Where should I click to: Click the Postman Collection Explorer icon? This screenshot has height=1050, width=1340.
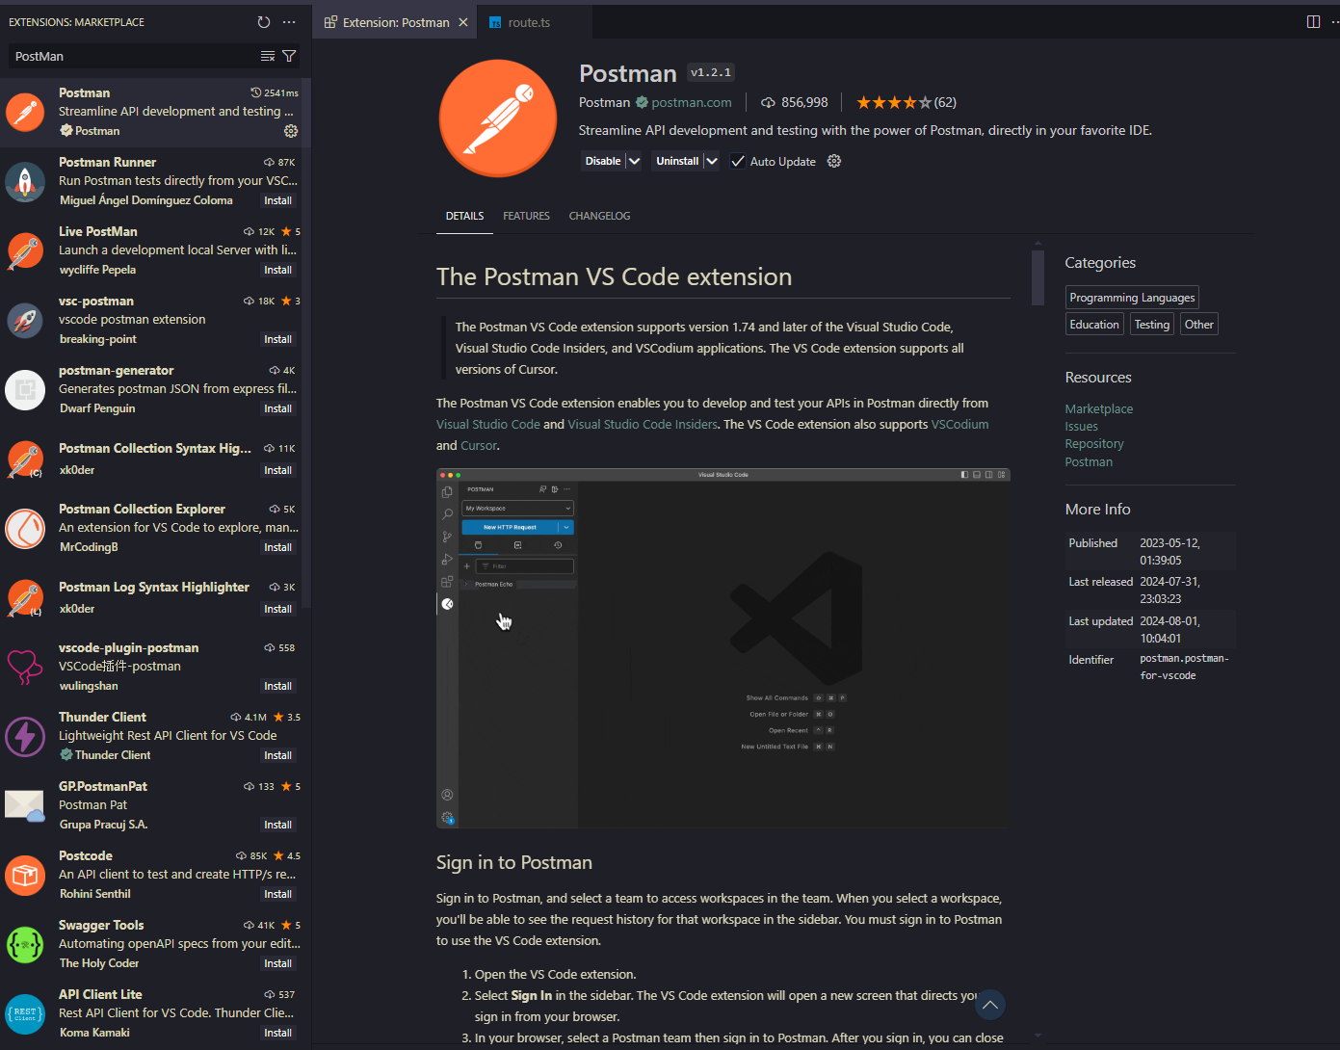point(25,528)
